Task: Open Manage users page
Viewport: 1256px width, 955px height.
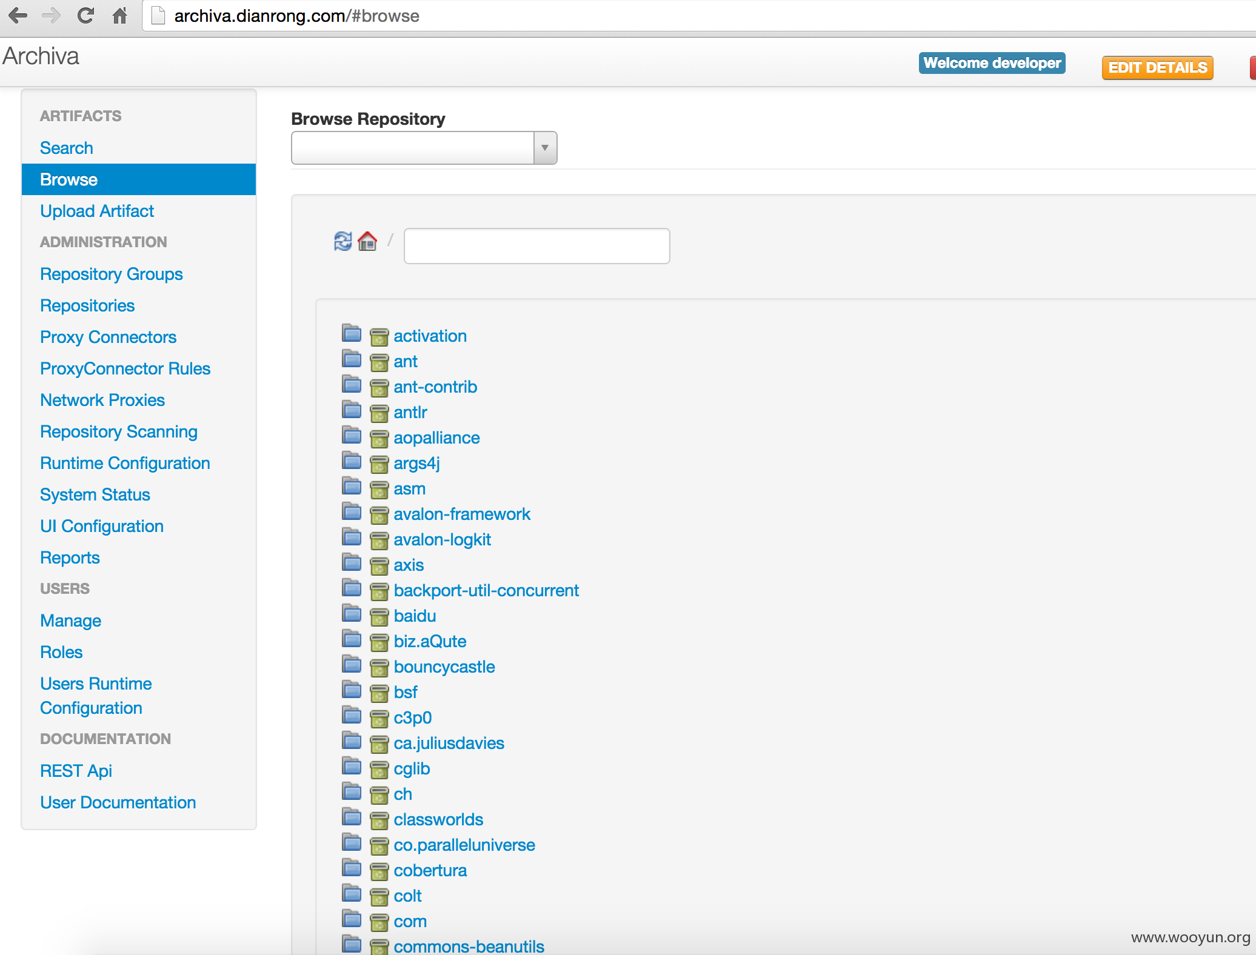Action: (71, 621)
